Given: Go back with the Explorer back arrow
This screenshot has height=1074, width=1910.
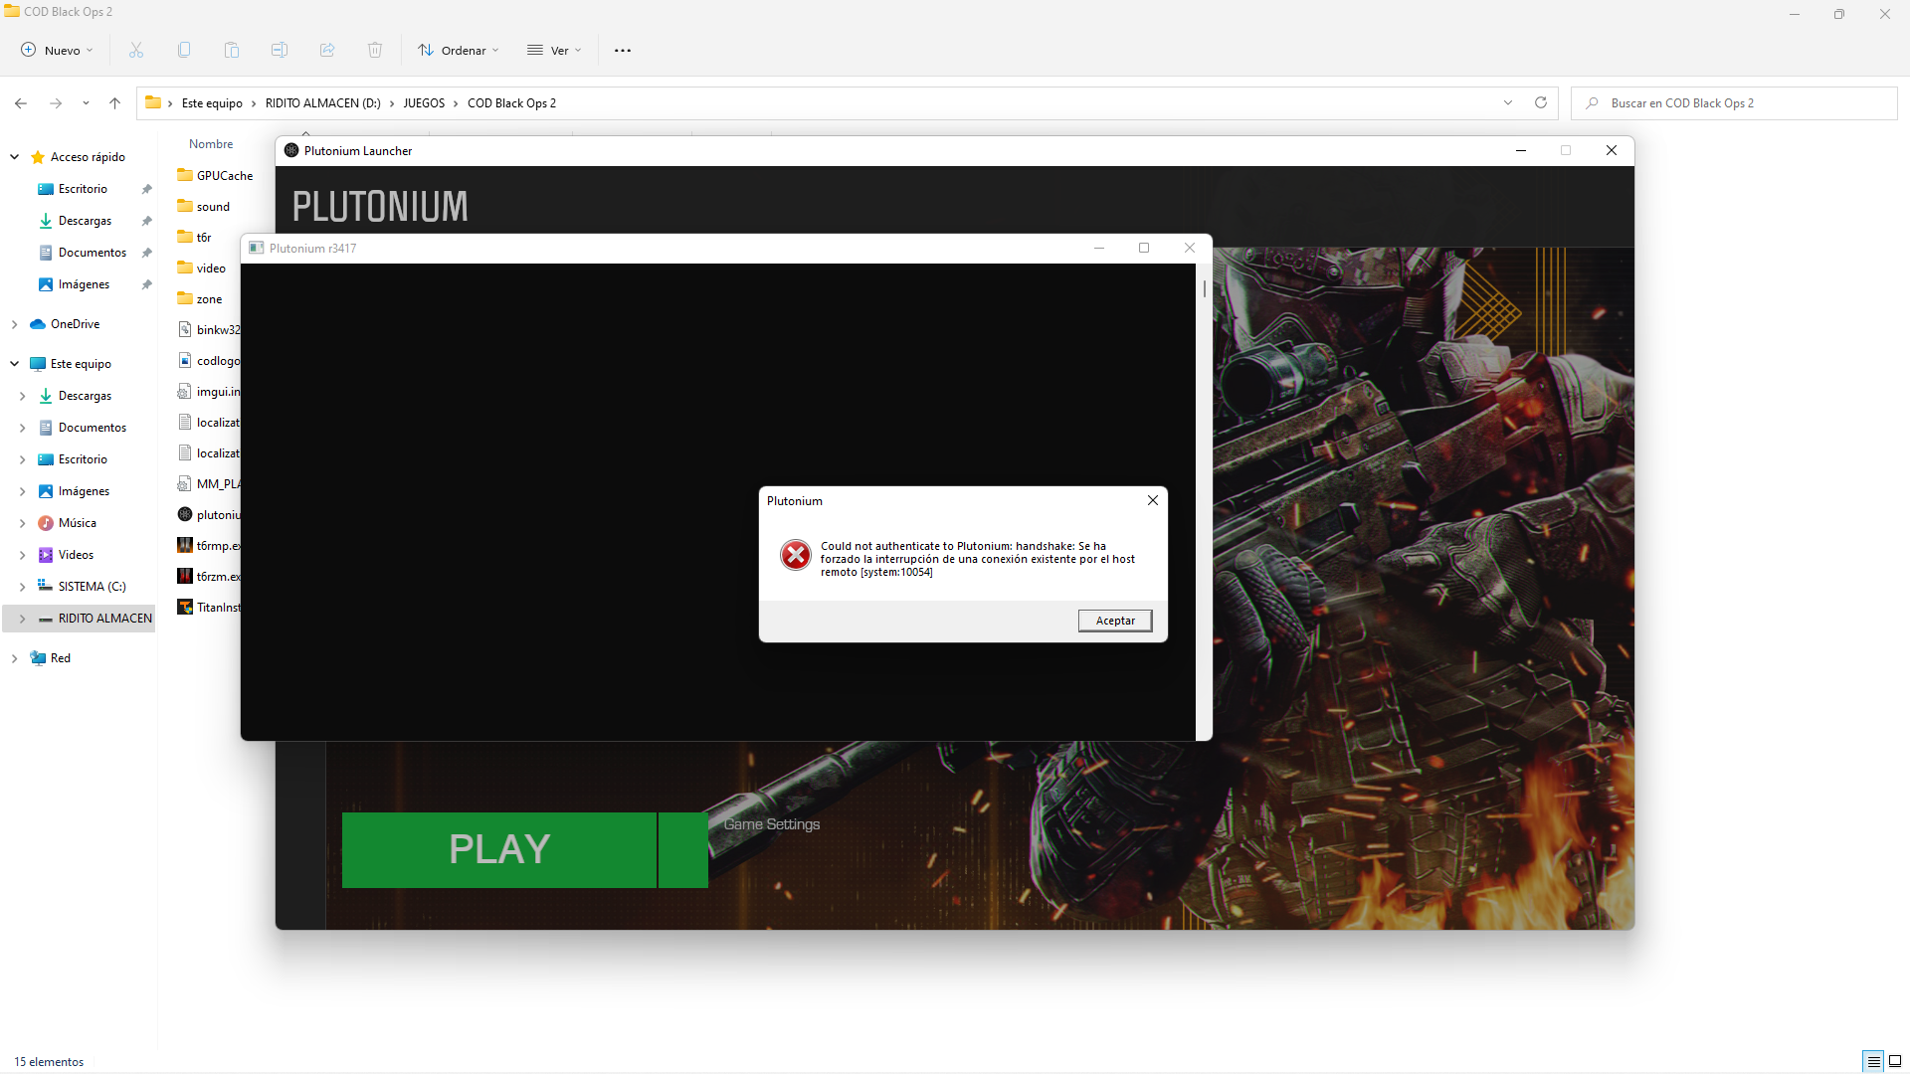Looking at the screenshot, I should (x=21, y=103).
